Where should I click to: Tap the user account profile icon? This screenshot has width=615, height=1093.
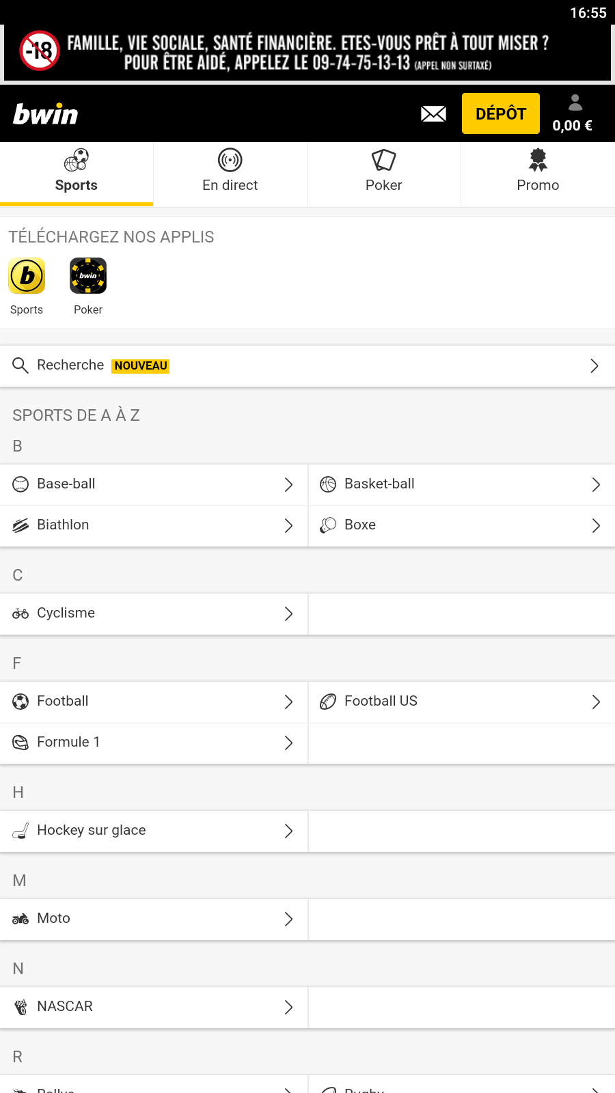(x=575, y=102)
